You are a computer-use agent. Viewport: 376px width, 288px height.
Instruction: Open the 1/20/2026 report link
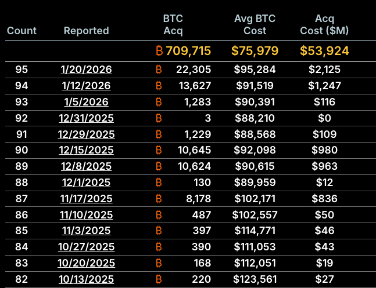86,70
